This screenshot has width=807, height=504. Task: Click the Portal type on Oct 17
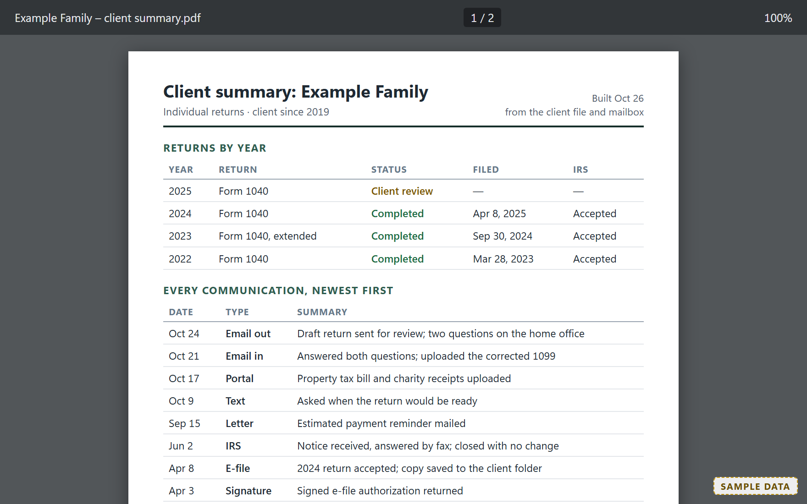239,378
